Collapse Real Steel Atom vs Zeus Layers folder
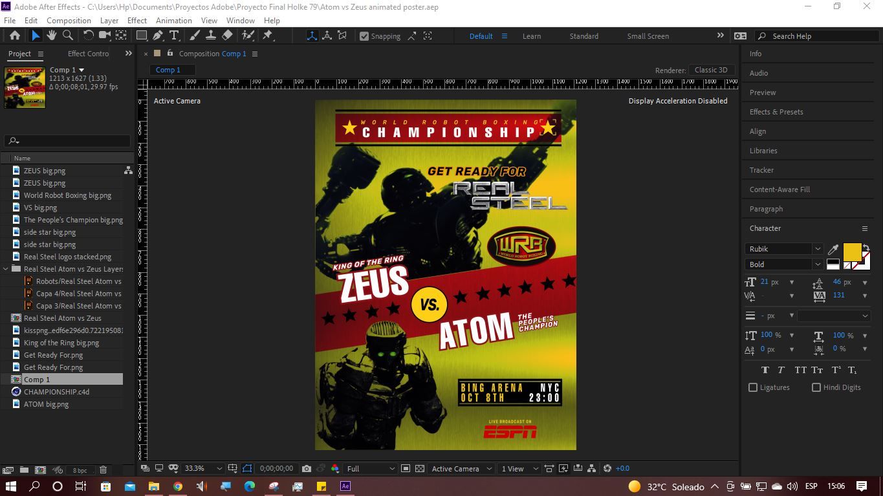Image resolution: width=883 pixels, height=496 pixels. (6, 269)
